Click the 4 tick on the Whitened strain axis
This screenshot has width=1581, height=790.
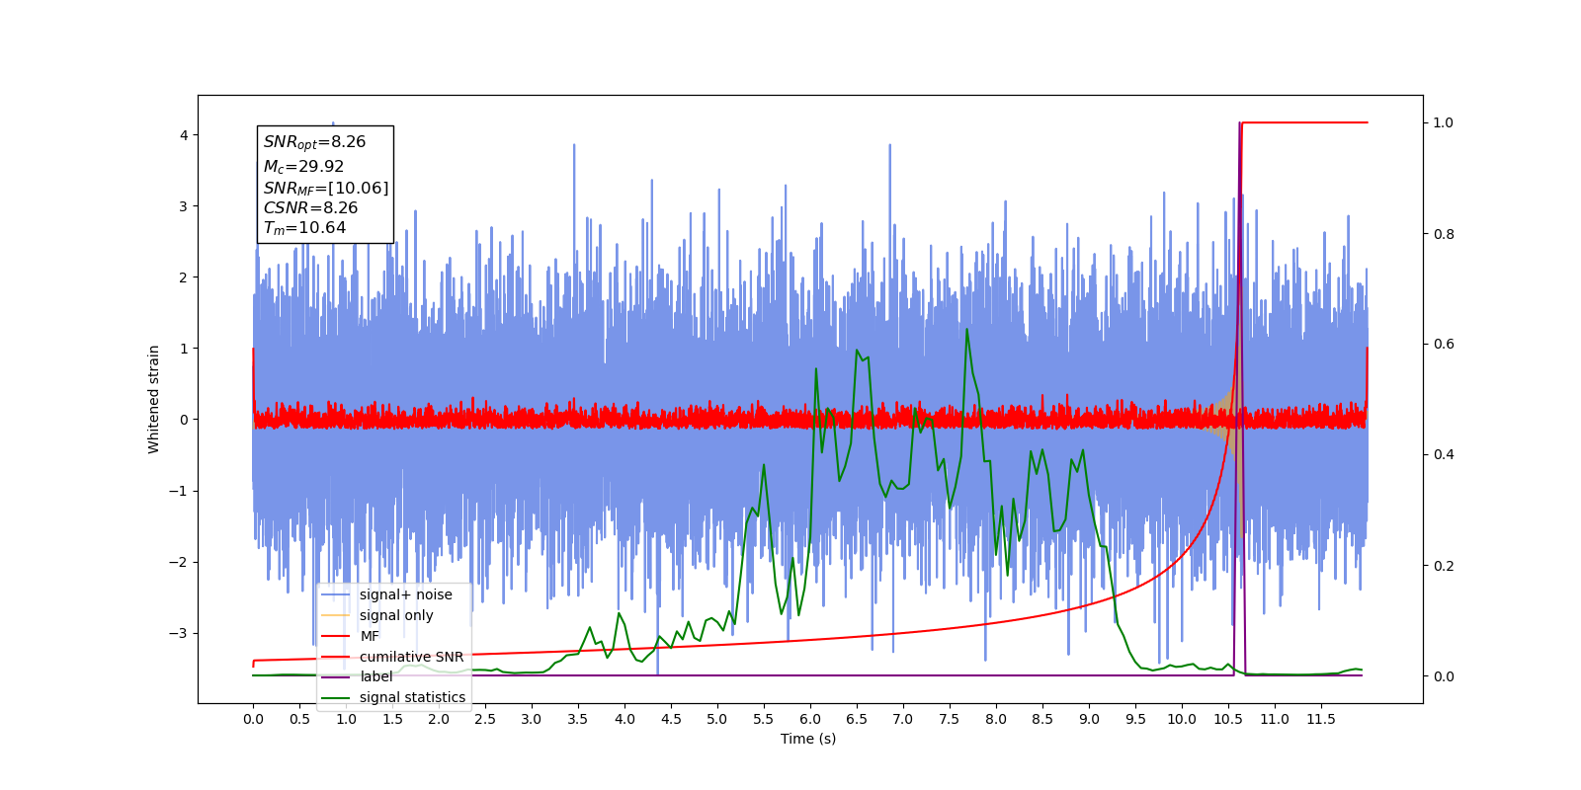tap(184, 135)
